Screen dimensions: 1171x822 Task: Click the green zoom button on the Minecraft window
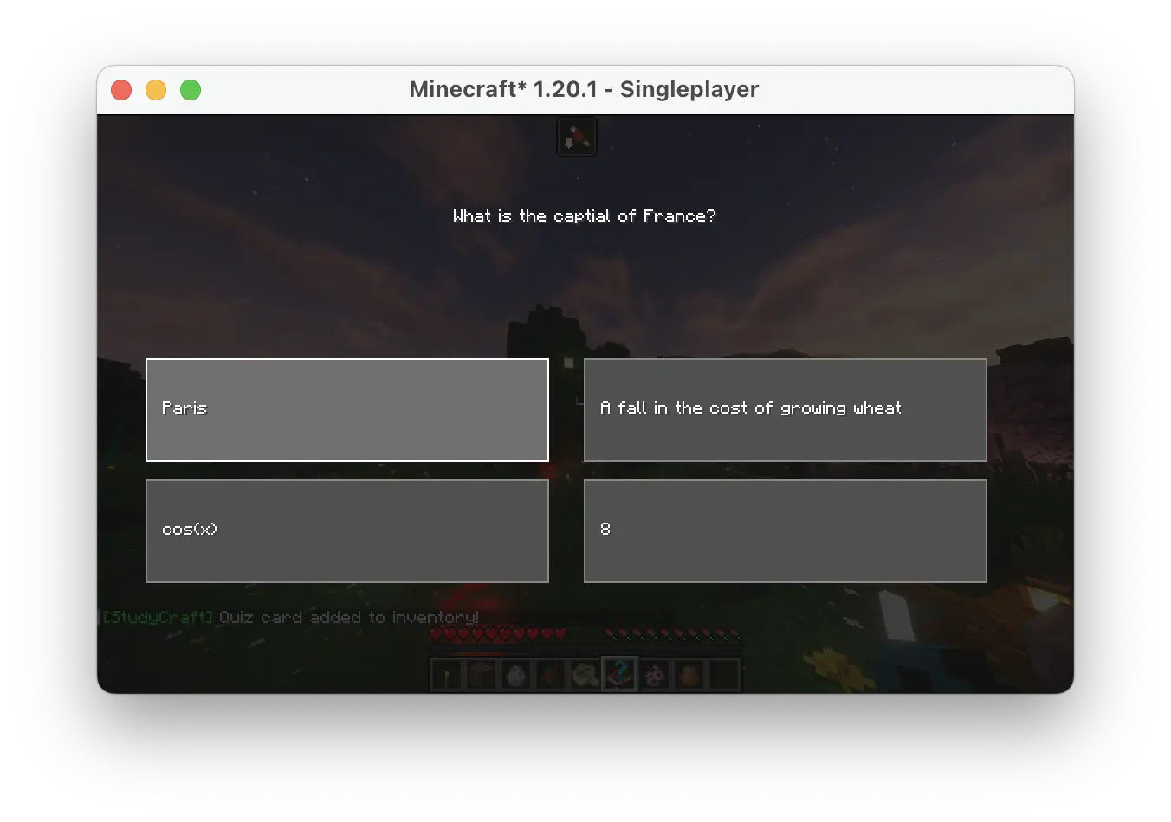point(191,90)
